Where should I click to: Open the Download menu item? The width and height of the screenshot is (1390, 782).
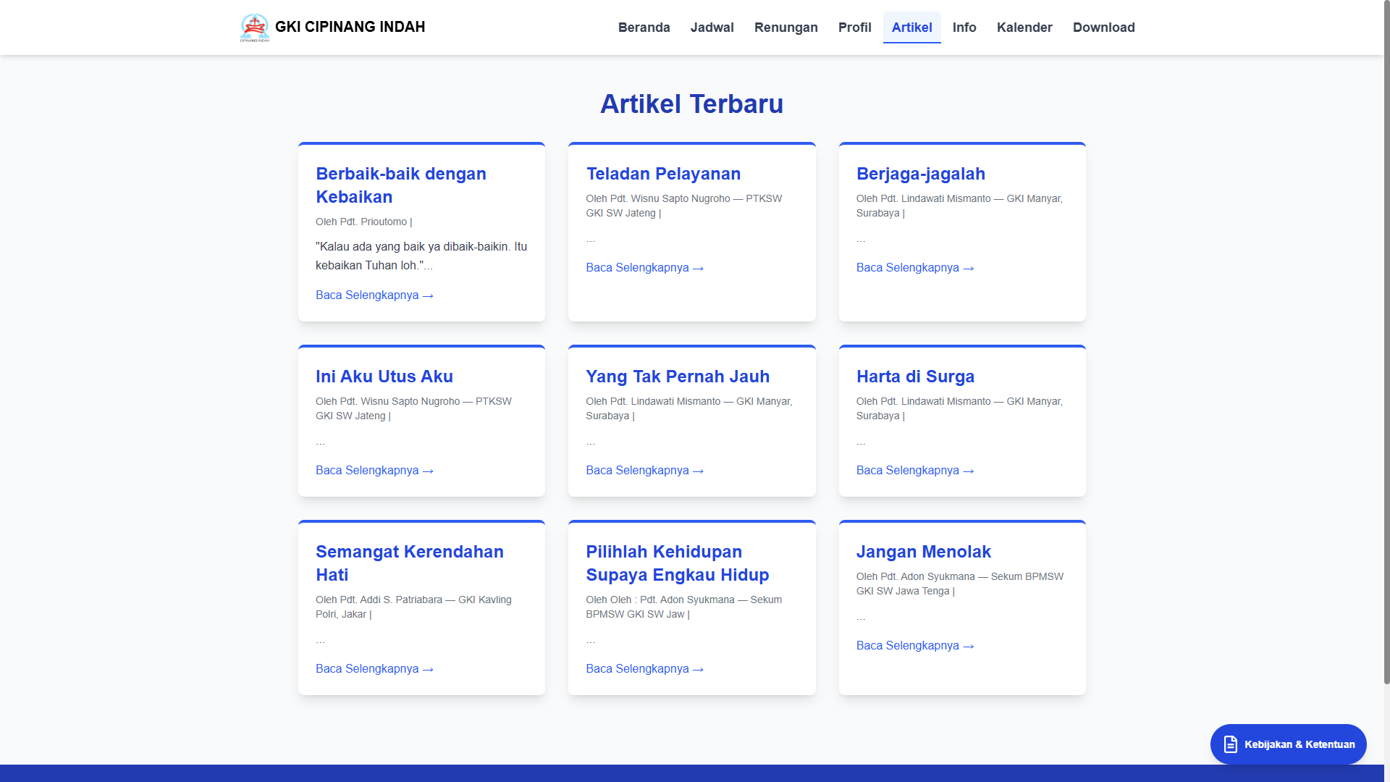(x=1103, y=28)
